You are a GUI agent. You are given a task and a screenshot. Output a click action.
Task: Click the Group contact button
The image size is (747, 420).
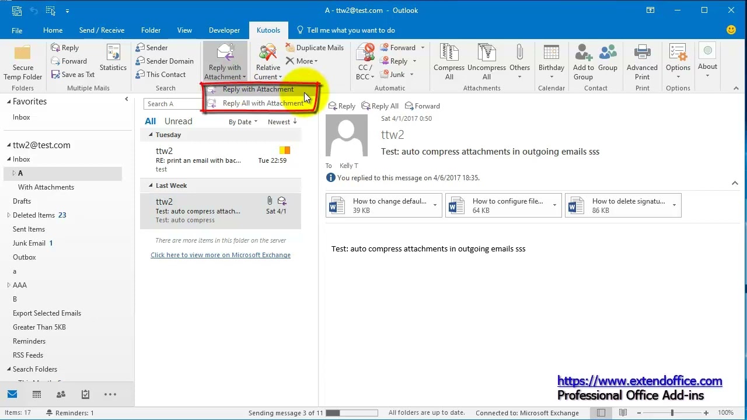tap(608, 58)
